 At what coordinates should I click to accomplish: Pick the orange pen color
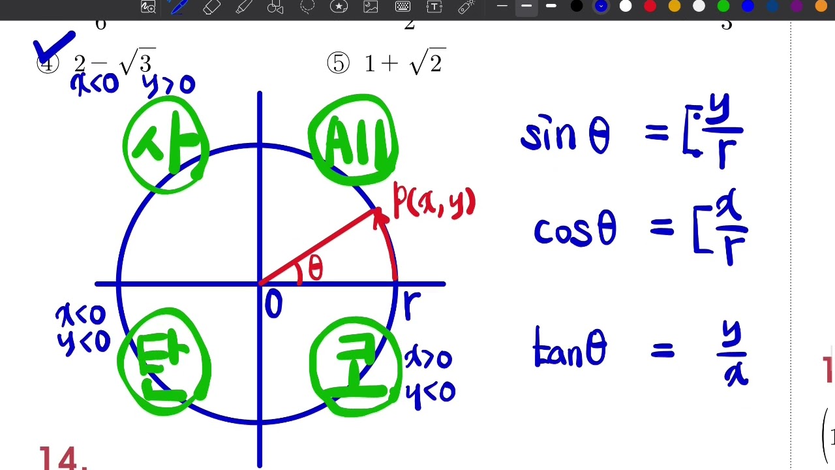pos(821,7)
